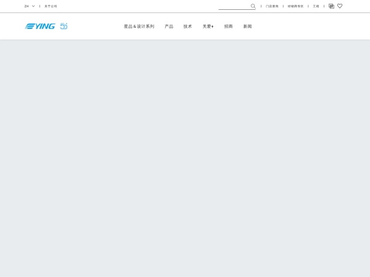The image size is (370, 277).
Task: Click the chevron beside ZH
Action: pyautogui.click(x=33, y=6)
